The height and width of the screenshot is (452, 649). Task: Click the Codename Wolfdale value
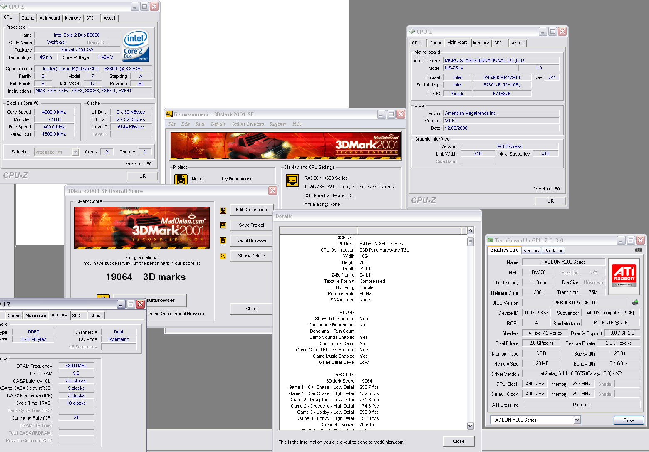[56, 42]
